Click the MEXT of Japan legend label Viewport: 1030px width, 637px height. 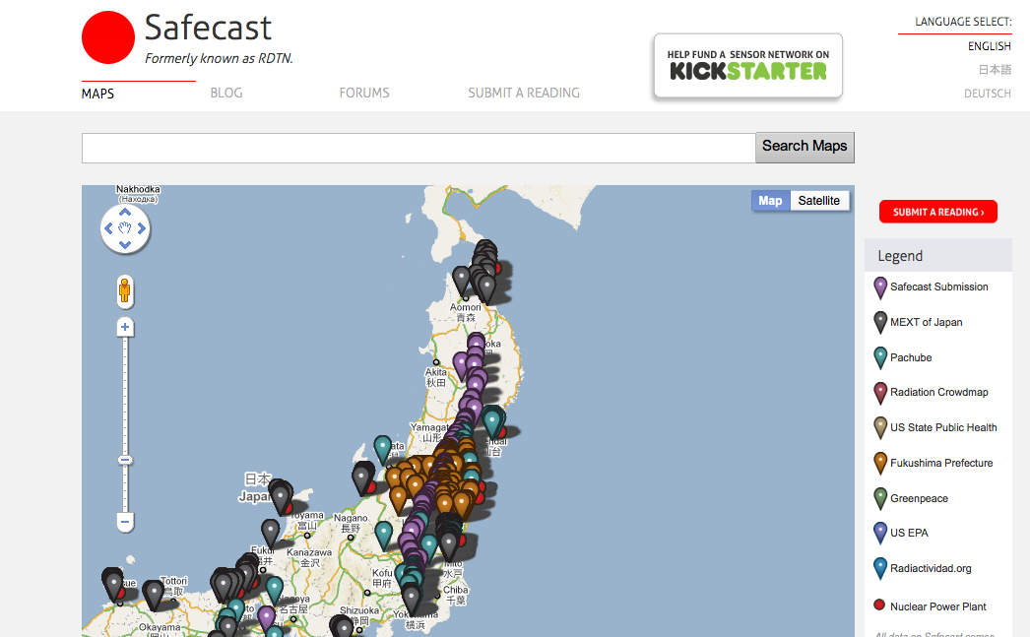point(927,323)
